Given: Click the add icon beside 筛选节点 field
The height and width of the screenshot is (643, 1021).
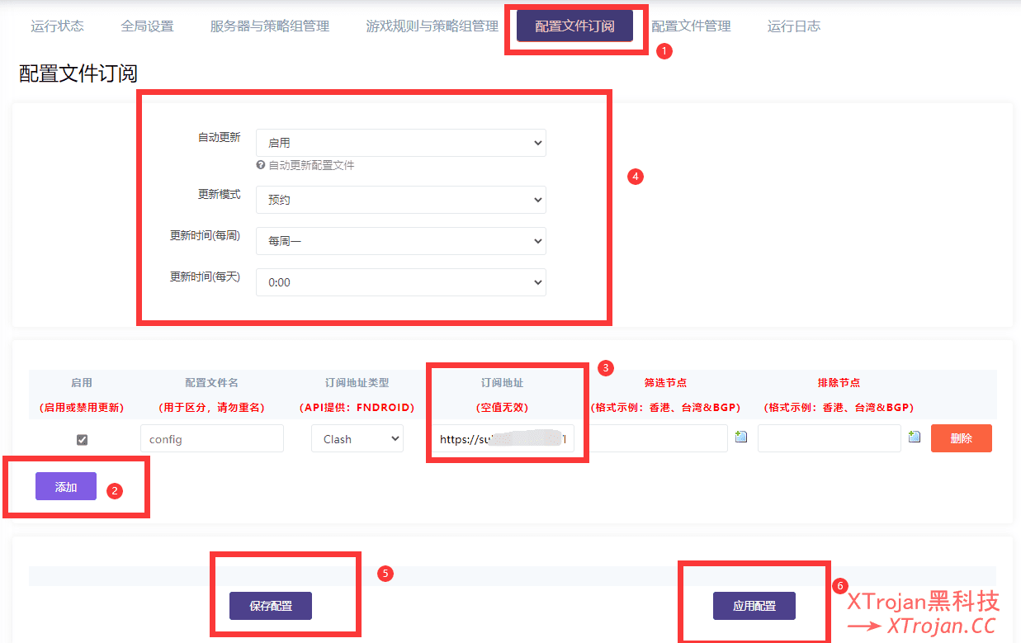Looking at the screenshot, I should [741, 437].
